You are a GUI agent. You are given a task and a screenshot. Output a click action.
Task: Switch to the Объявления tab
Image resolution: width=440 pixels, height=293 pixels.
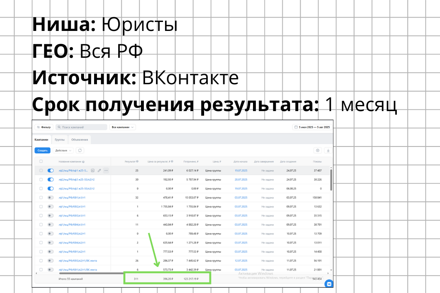click(80, 140)
